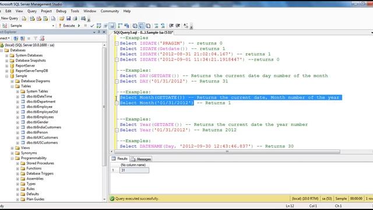Viewport: 373px width, 210px height.
Task: Open the Edit menu
Action: pyautogui.click(x=8, y=11)
